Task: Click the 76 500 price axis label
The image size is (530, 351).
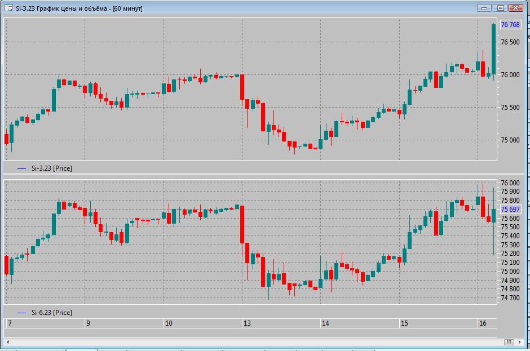Action: point(510,42)
